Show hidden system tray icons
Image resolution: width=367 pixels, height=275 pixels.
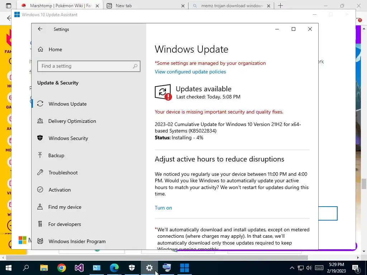tap(292, 268)
